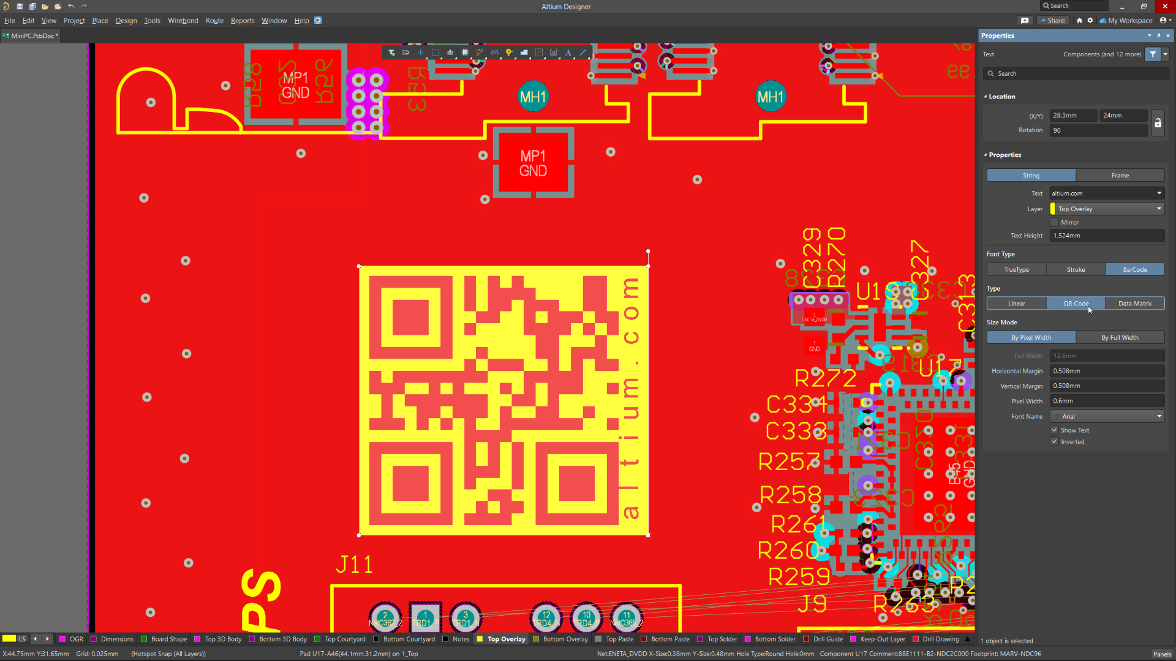Uncheck the Show Text checkbox
This screenshot has width=1176, height=661.
pyautogui.click(x=1054, y=430)
